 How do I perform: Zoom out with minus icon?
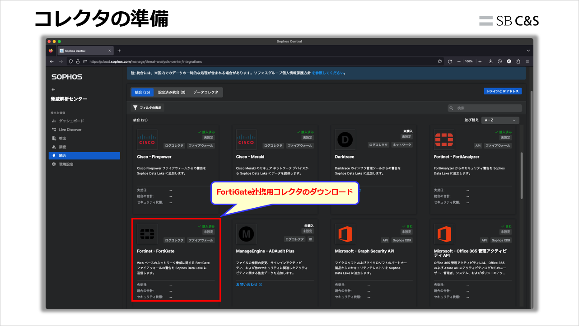459,61
